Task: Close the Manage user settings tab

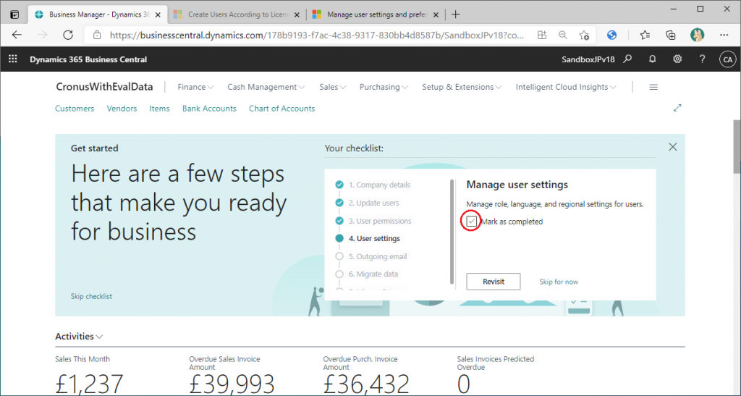Action: click(436, 14)
